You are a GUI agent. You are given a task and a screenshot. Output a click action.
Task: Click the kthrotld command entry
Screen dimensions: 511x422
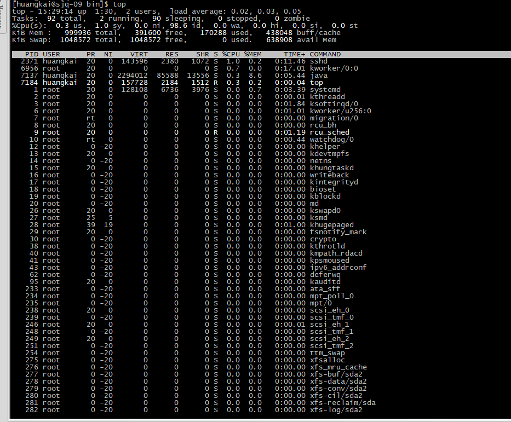[327, 247]
